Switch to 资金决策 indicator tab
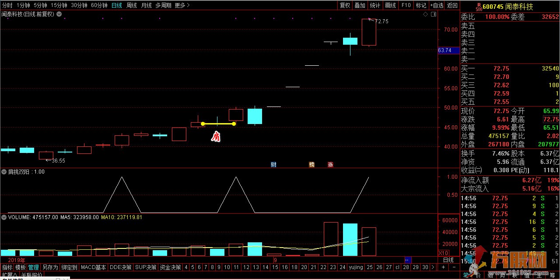Screen dimensions: 560x280 (x=170, y=267)
